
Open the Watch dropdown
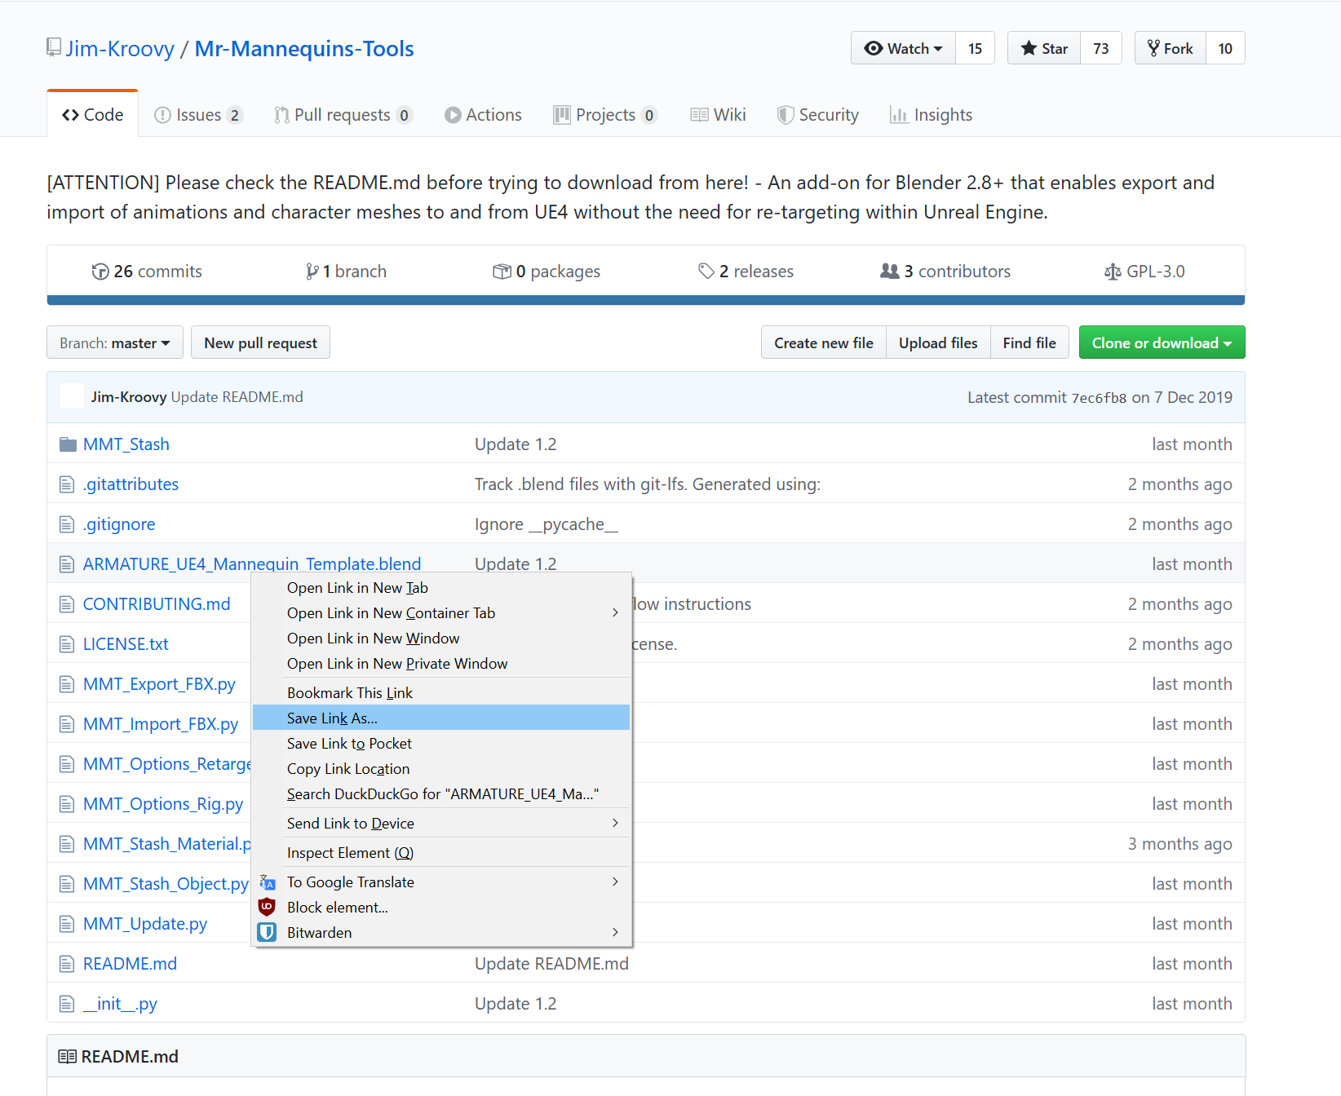[903, 48]
